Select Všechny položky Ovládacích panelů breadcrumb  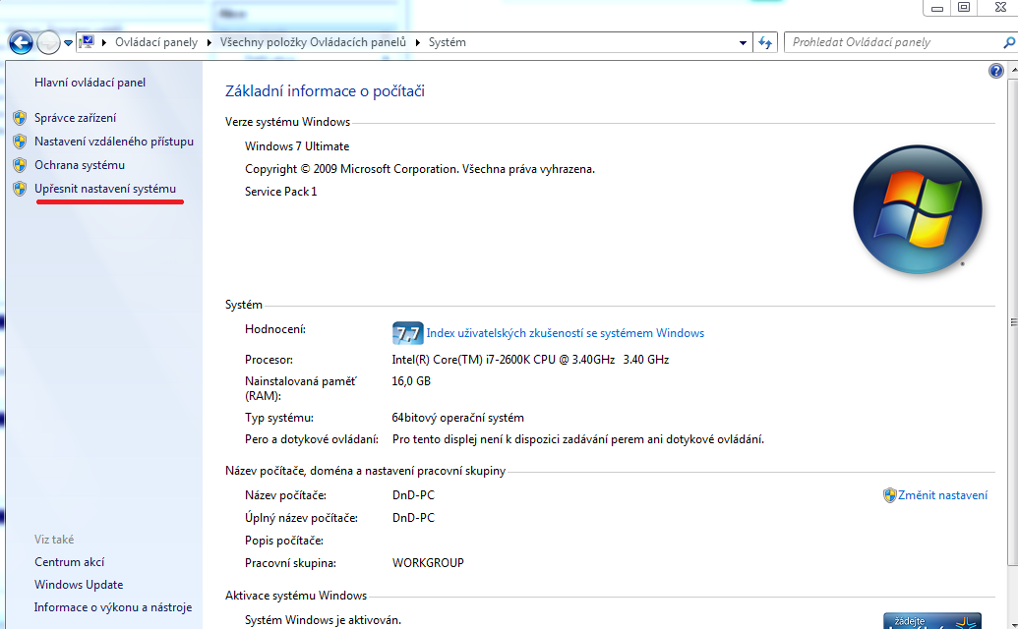point(313,42)
